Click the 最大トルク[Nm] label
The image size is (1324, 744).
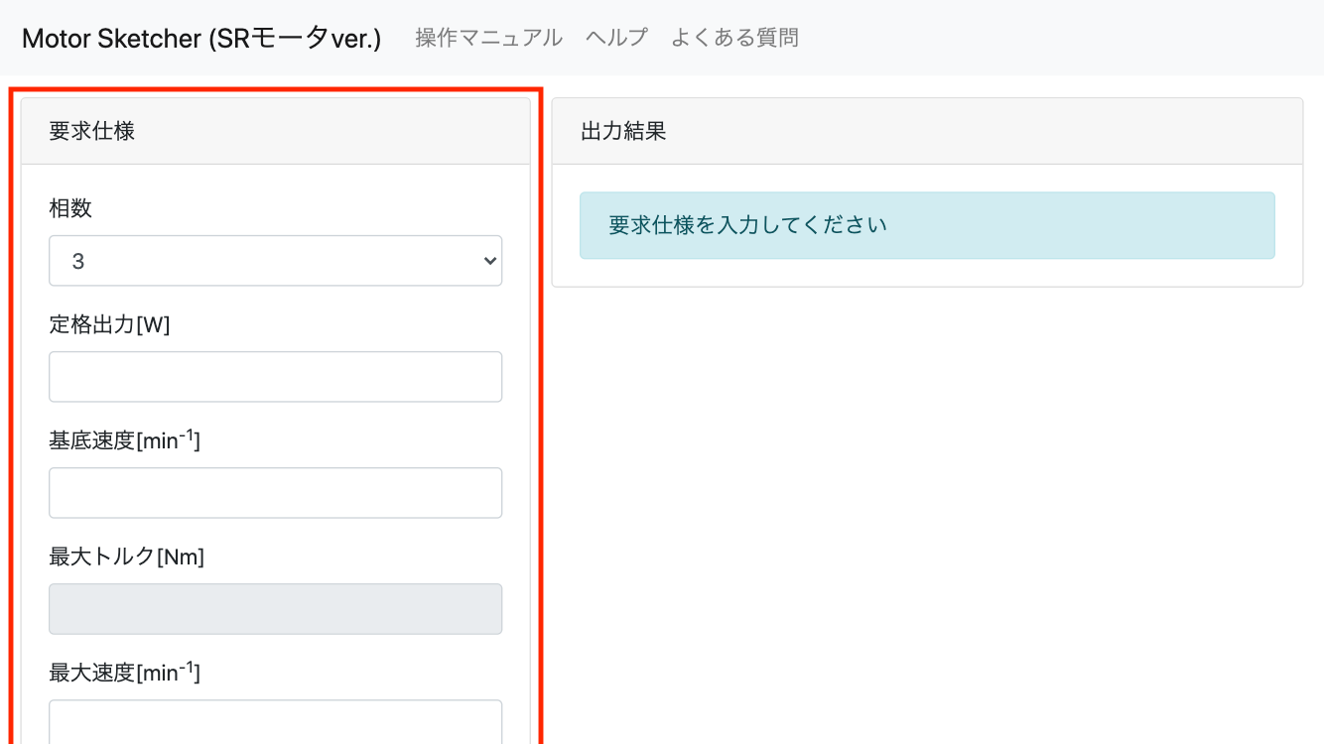pos(127,557)
